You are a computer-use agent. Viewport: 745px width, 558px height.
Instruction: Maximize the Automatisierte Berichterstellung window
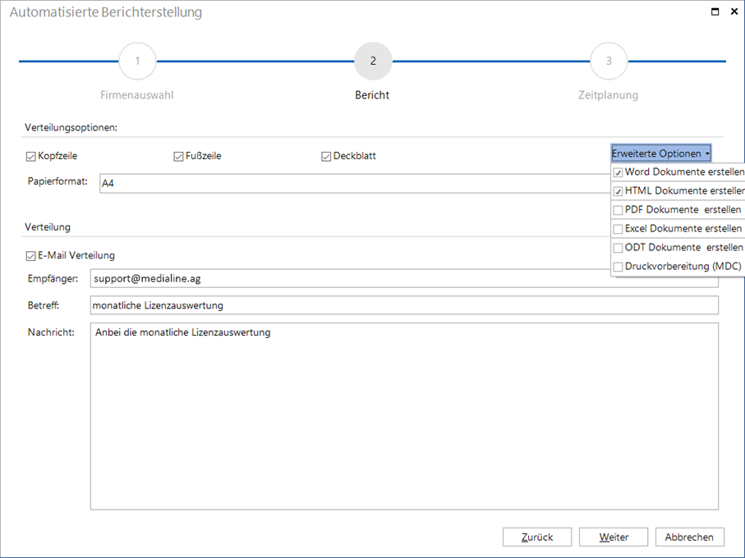point(715,11)
